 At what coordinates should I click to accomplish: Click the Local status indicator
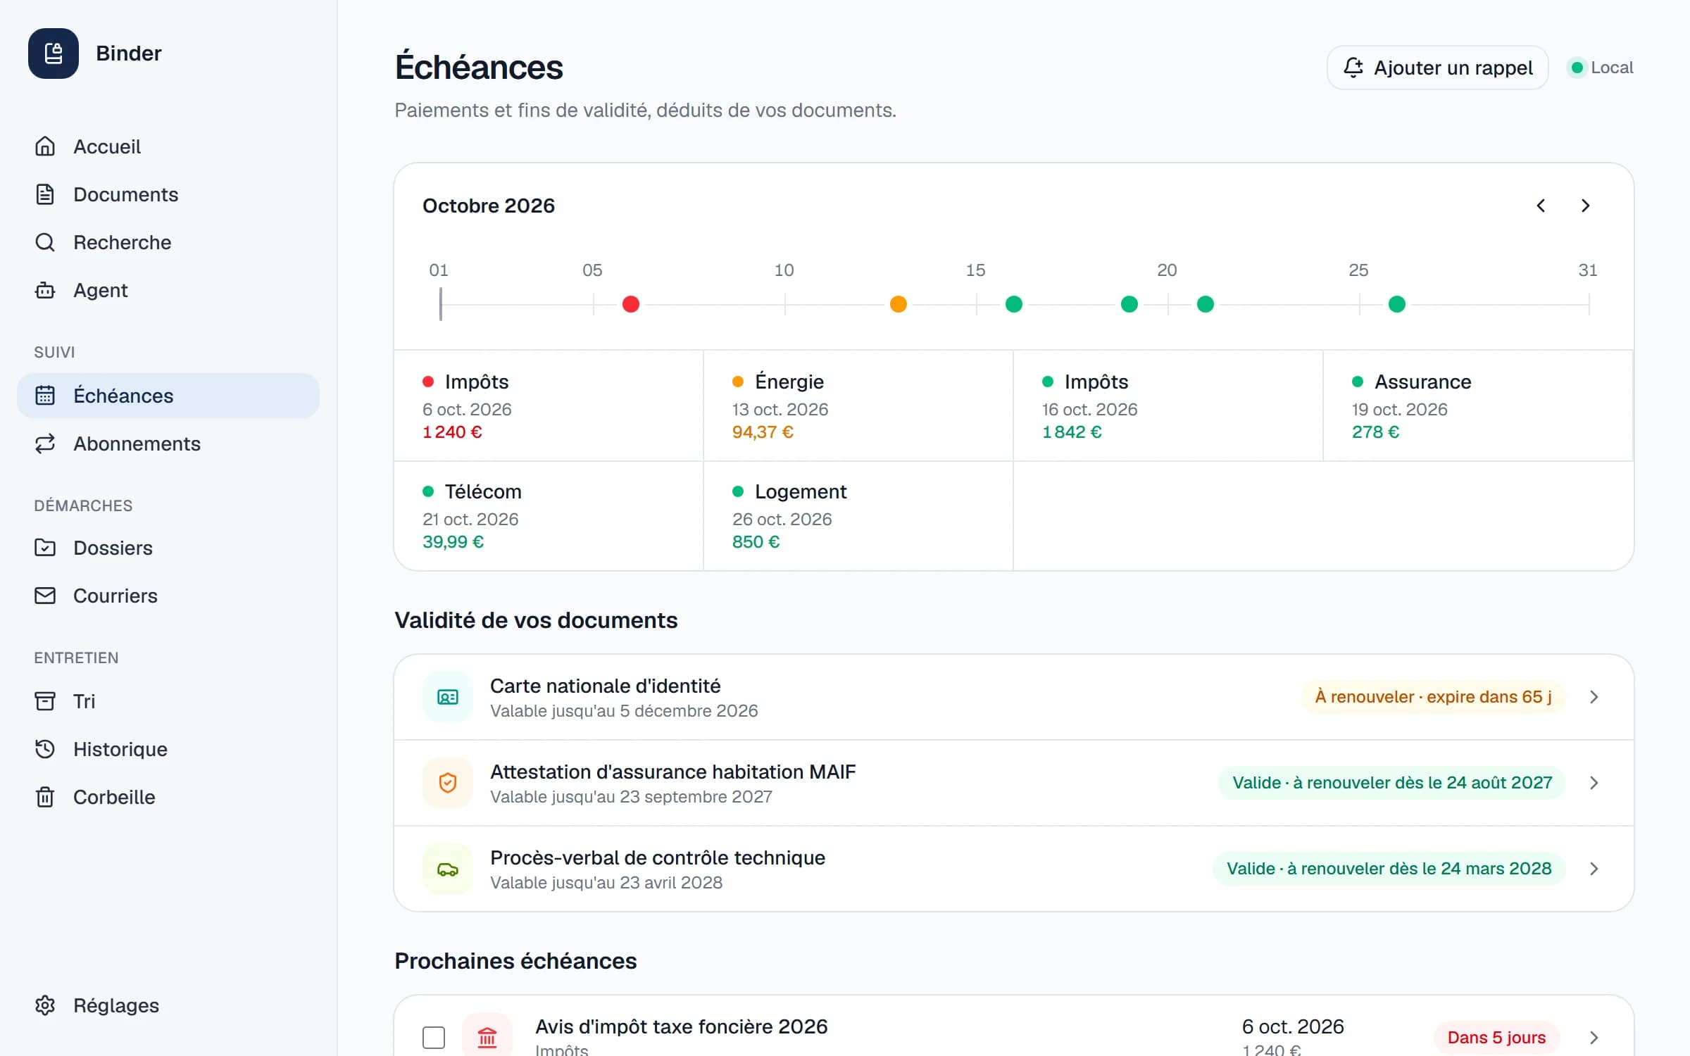(x=1601, y=68)
